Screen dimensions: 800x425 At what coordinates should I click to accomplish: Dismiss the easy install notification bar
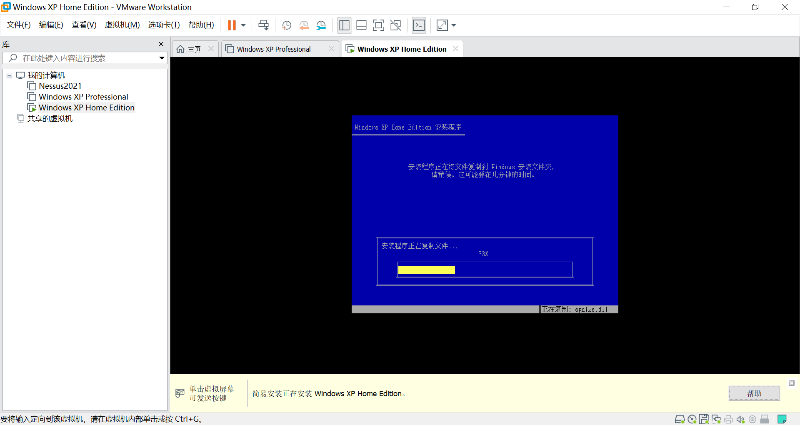pyautogui.click(x=792, y=383)
